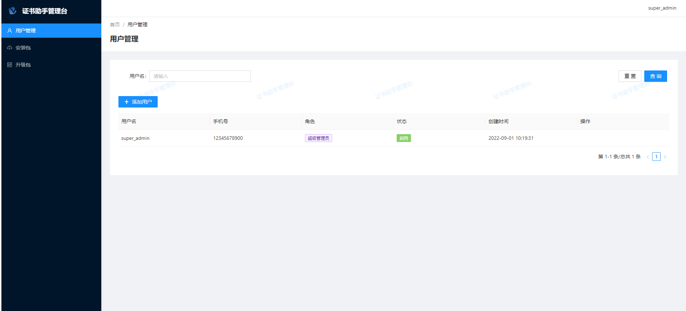The width and height of the screenshot is (686, 311).
Task: Click the 添加用户 button
Action: [138, 102]
